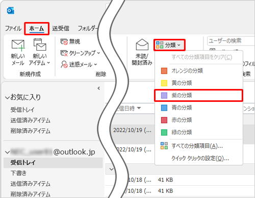Image resolution: width=255 pixels, height=198 pixels.
Task: Open クイック クリックの設定(Q)...
Action: 198,159
